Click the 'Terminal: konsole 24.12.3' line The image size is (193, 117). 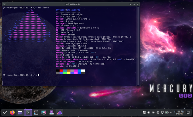click(71, 46)
